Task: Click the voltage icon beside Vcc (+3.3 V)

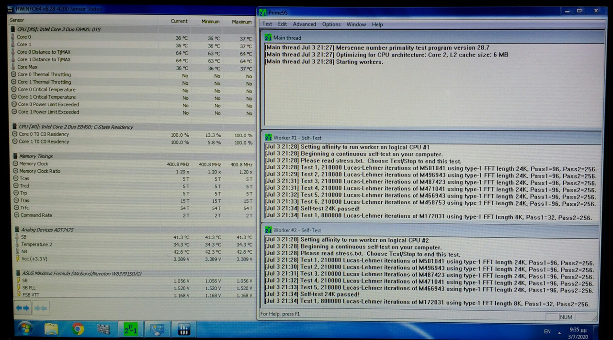Action: [x=18, y=259]
